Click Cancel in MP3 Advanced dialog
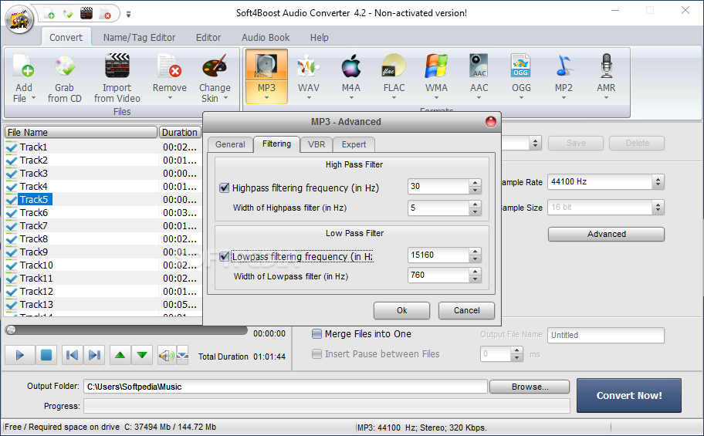The height and width of the screenshot is (436, 704). [466, 310]
